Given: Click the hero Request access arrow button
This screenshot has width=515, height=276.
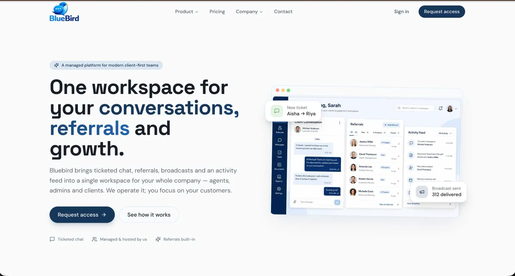Looking at the screenshot, I should (x=82, y=215).
